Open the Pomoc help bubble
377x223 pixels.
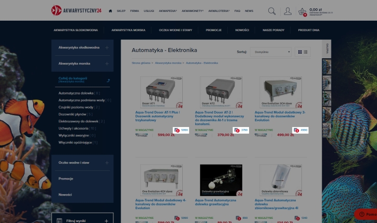[366, 214]
